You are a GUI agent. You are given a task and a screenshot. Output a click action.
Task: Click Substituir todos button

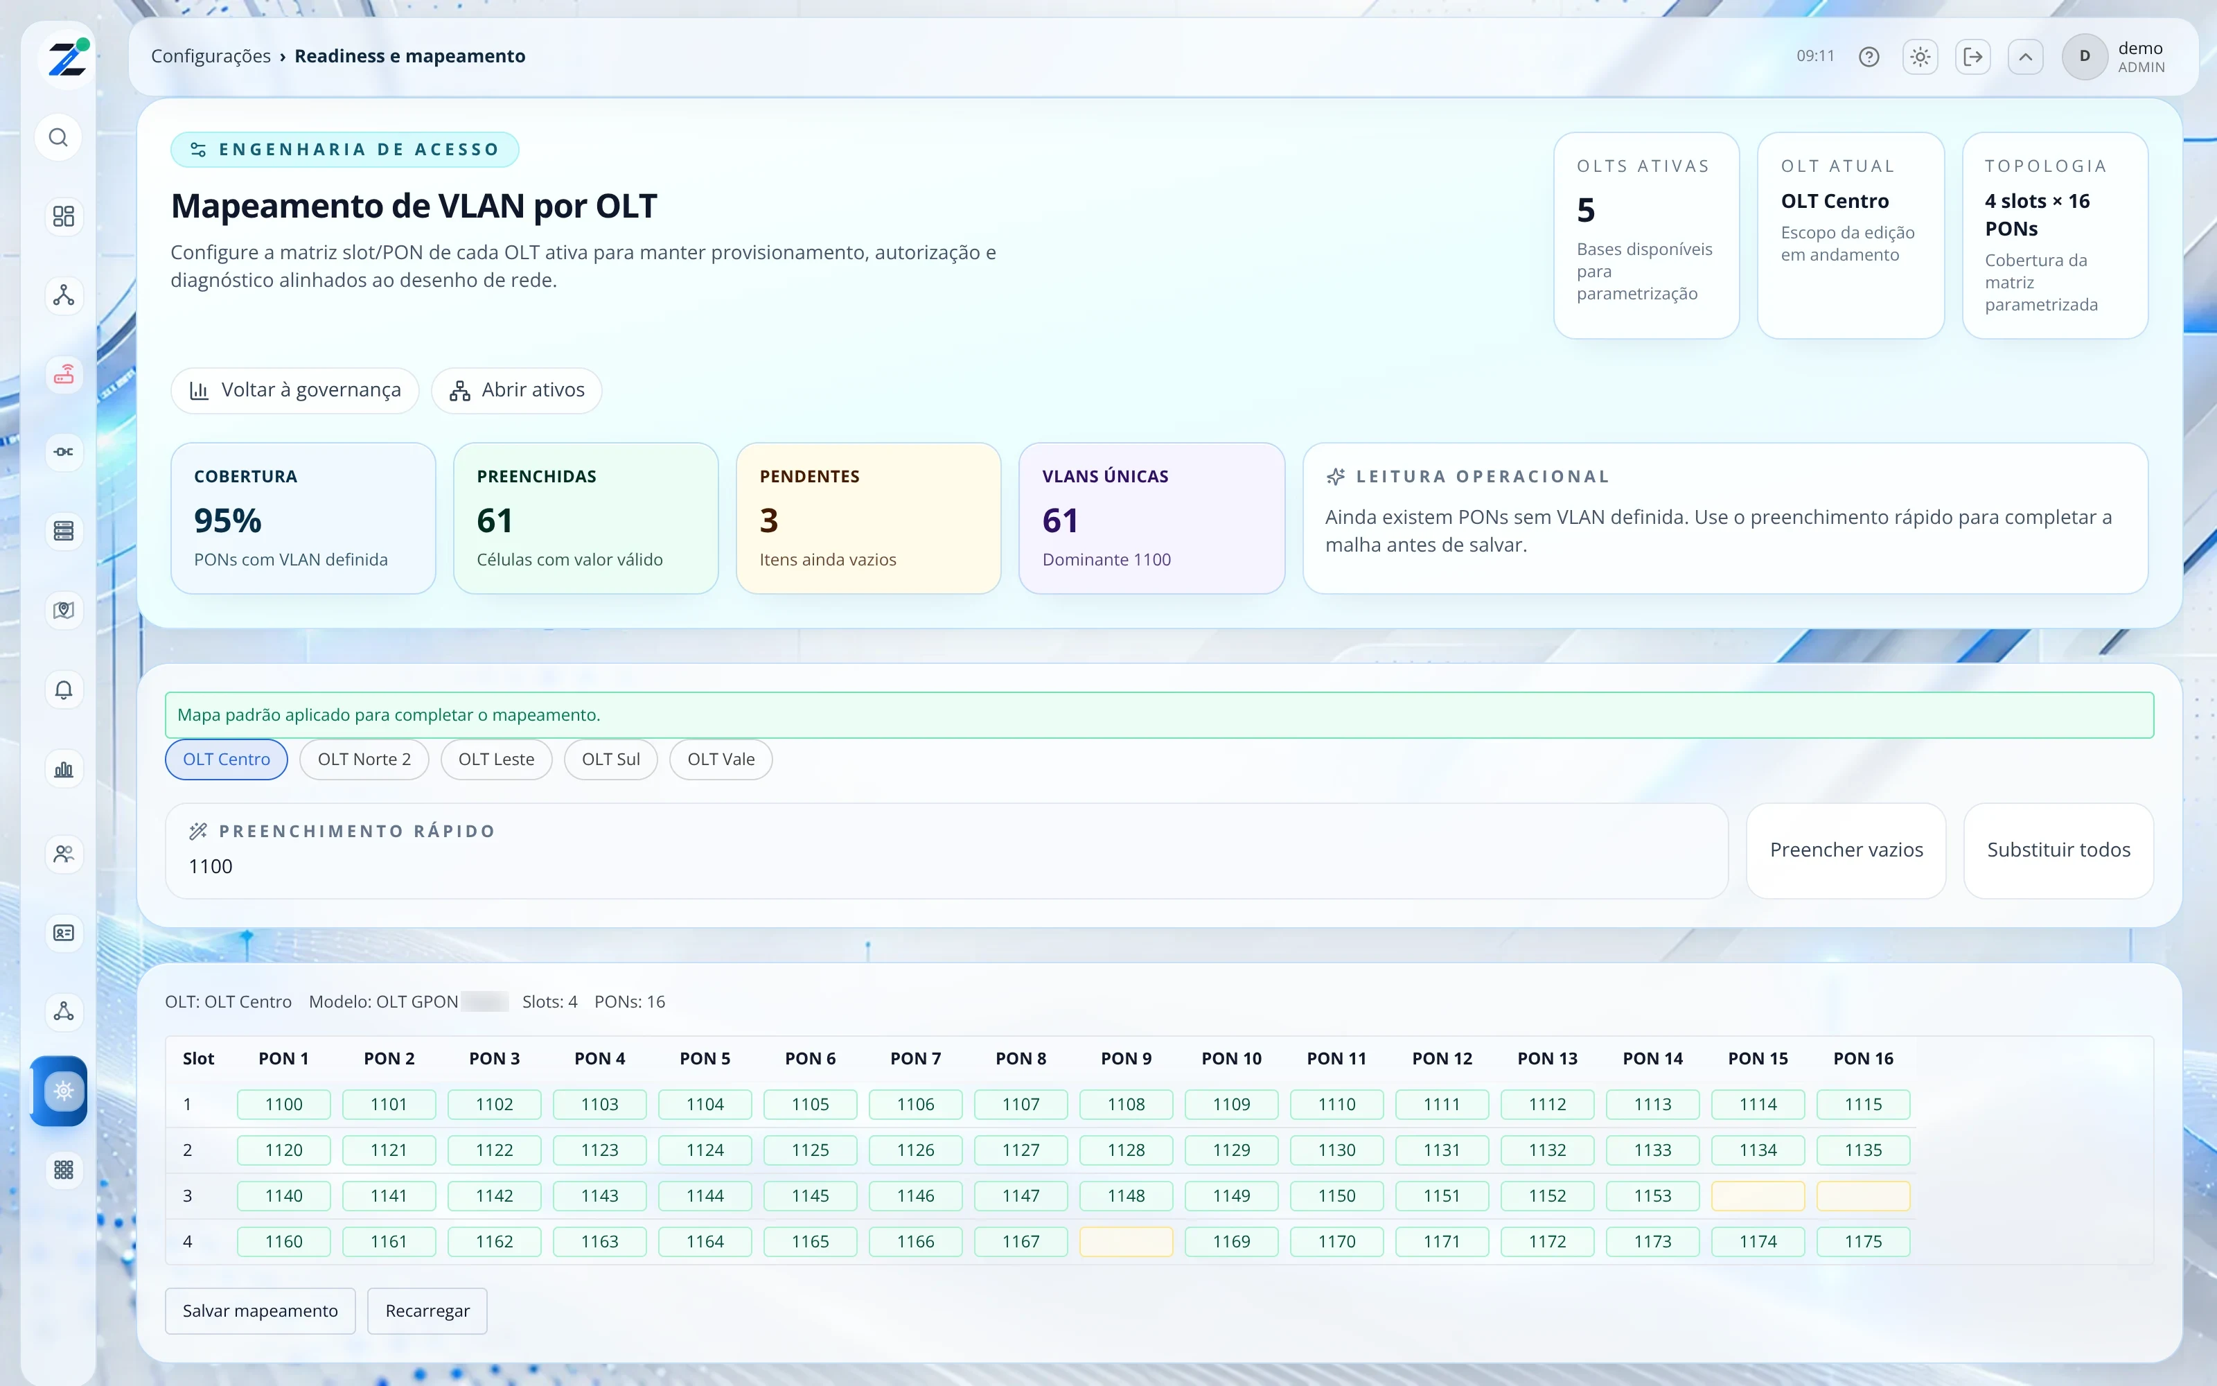(2058, 851)
